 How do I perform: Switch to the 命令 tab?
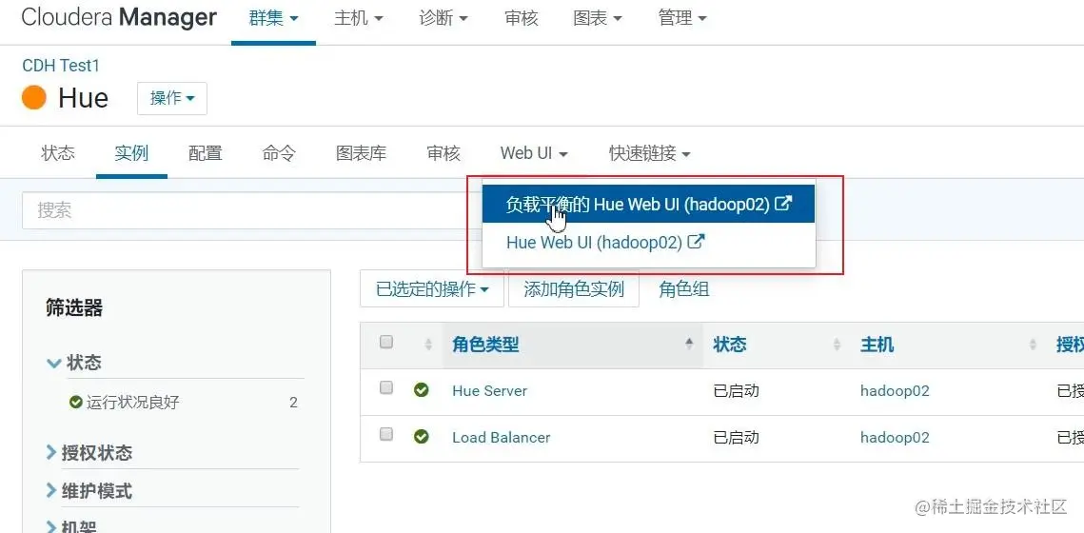click(x=279, y=153)
